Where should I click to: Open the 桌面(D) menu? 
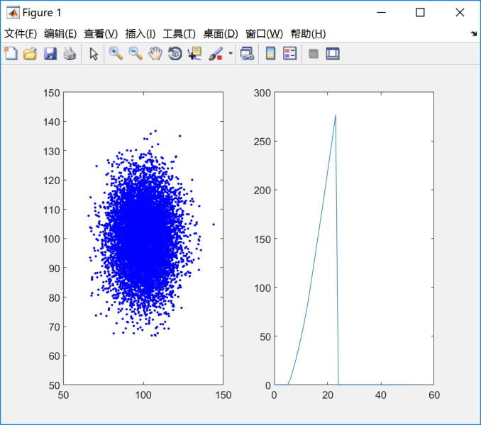(x=221, y=34)
